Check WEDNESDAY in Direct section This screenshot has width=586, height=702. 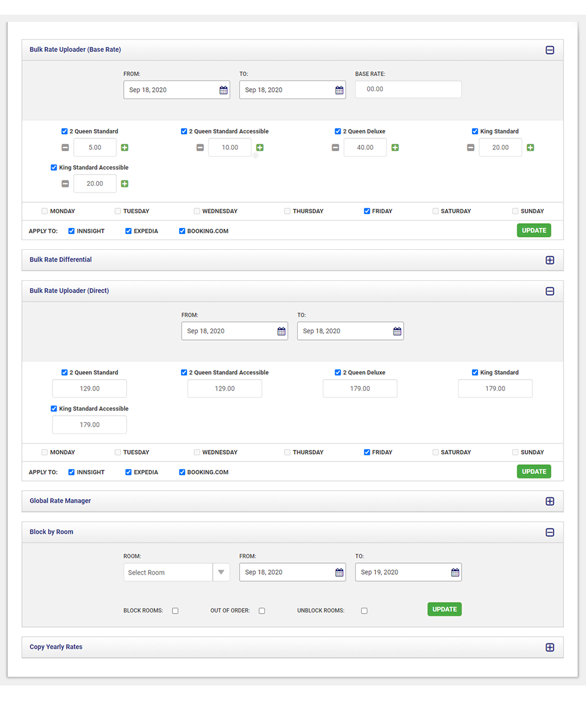(197, 452)
